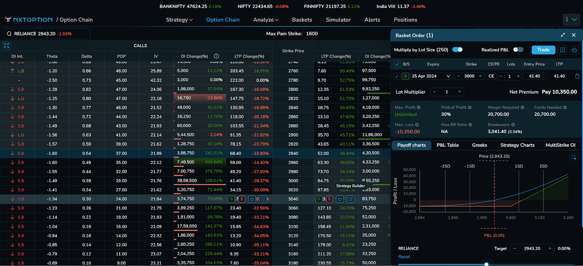Click the Trade button
Screen dimensions: 583x266
click(543, 50)
